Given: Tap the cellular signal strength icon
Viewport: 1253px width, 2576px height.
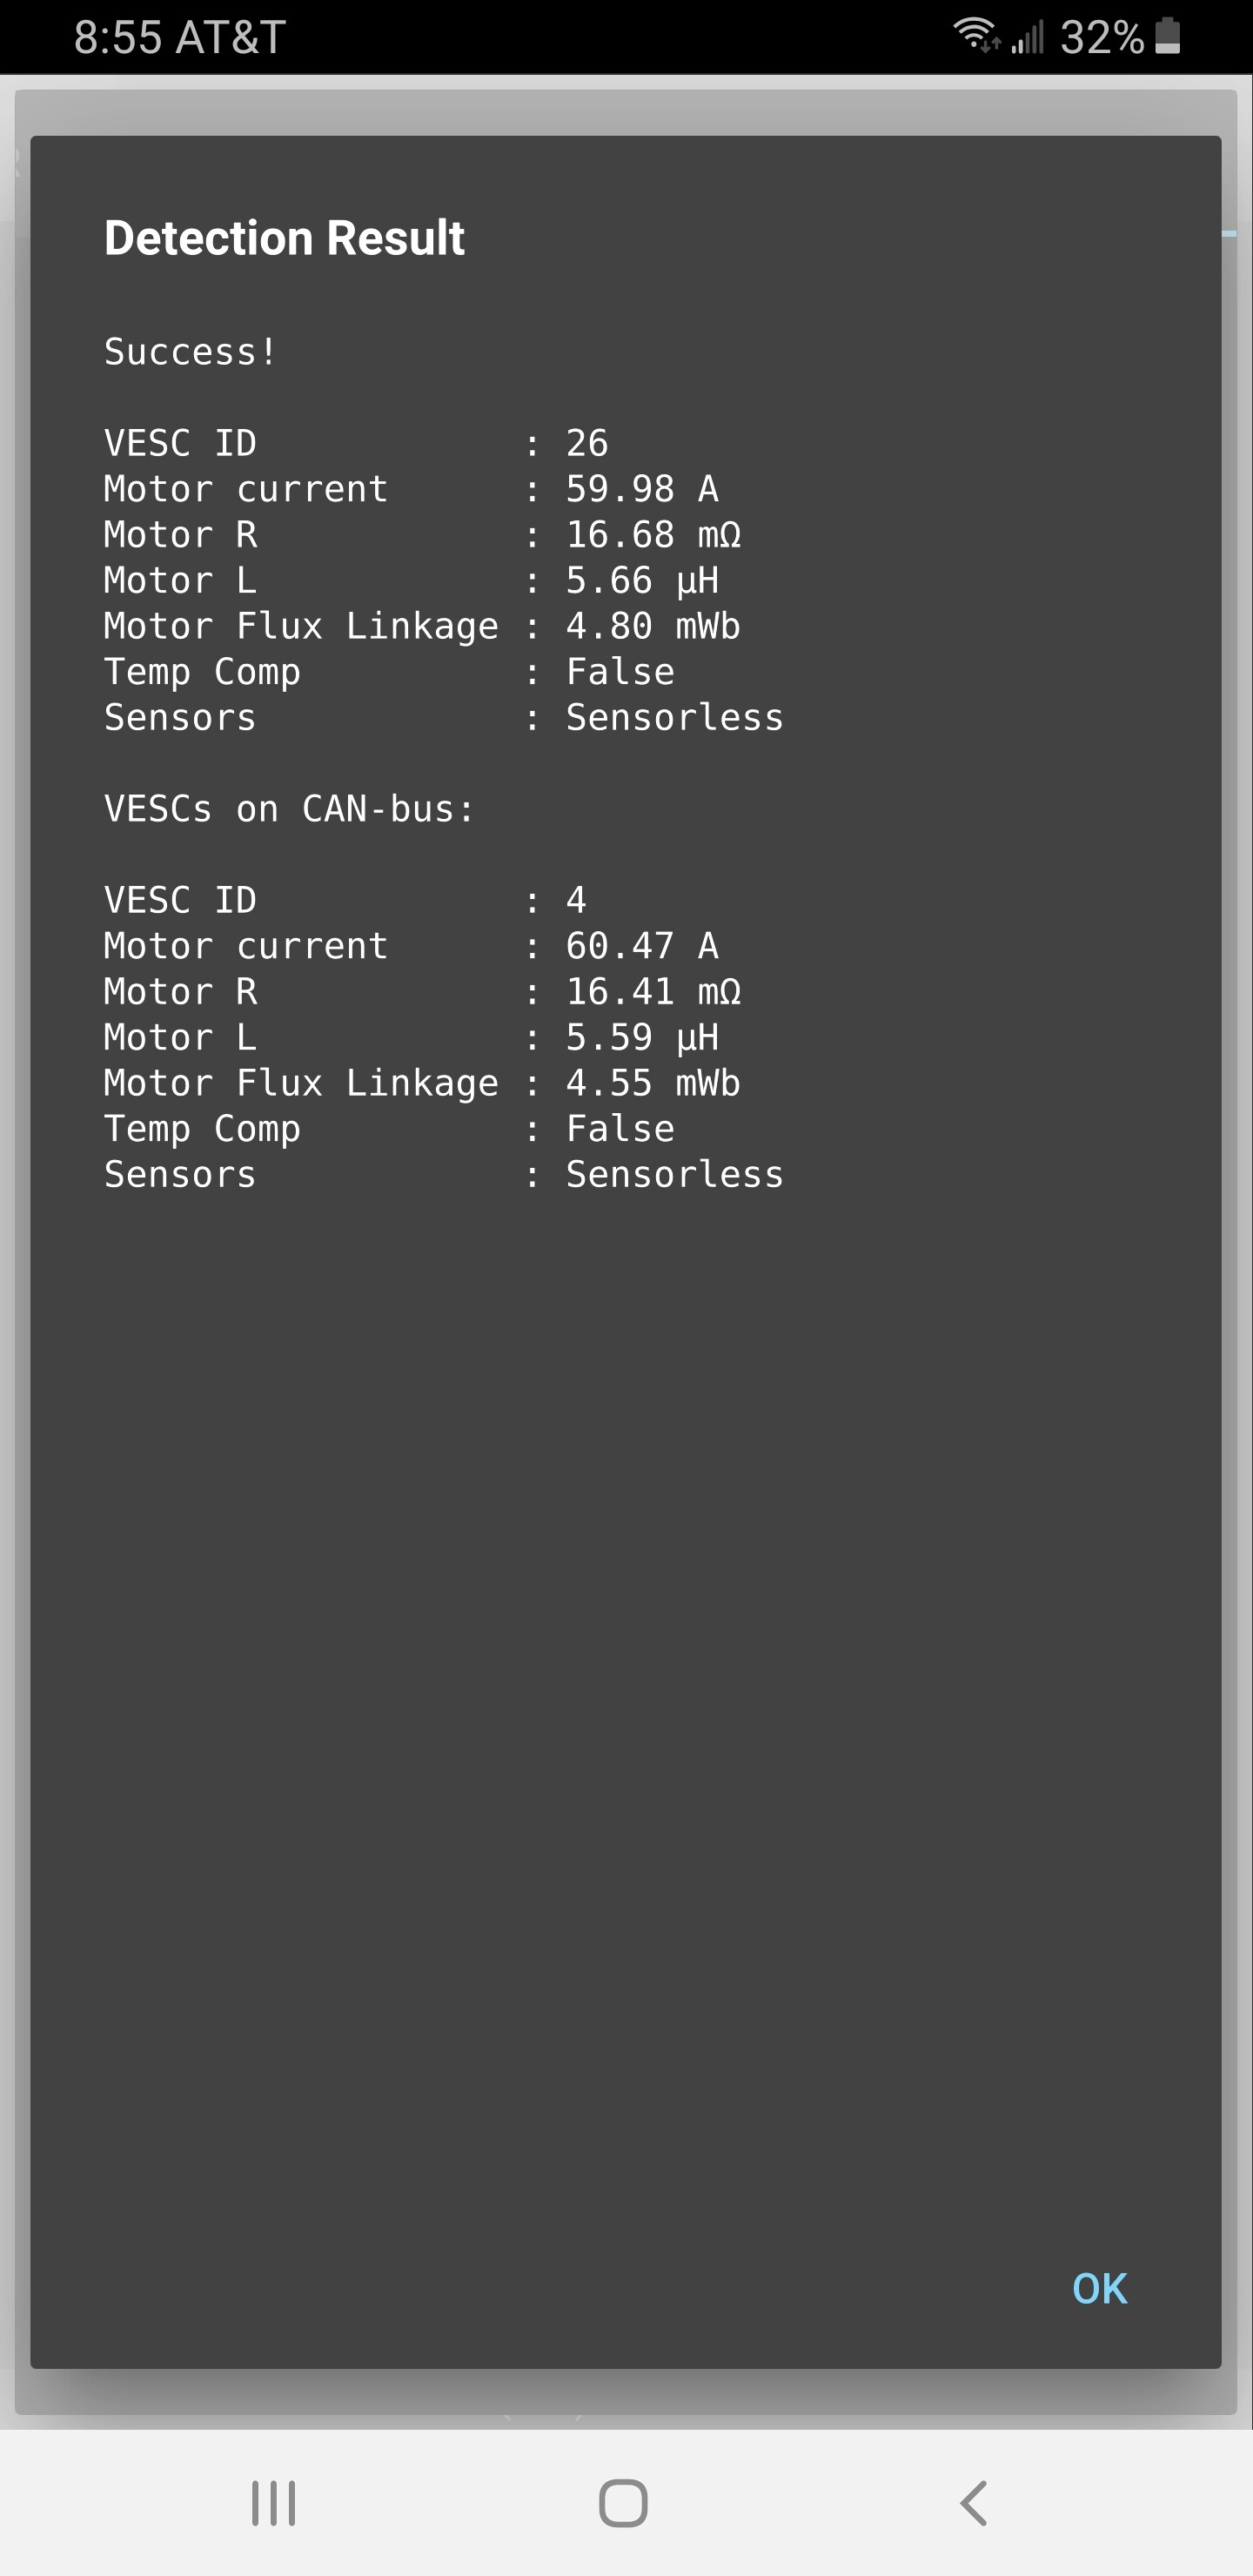Looking at the screenshot, I should [1027, 37].
